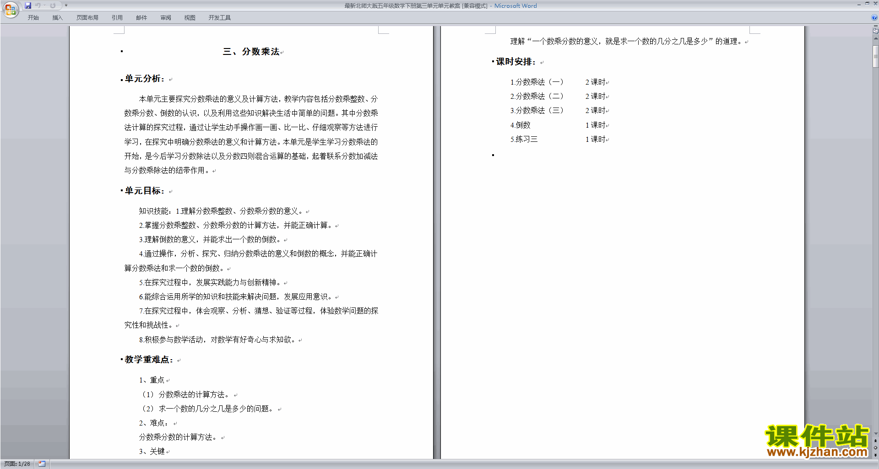Close the Word window
The width and height of the screenshot is (879, 469).
(875, 4)
